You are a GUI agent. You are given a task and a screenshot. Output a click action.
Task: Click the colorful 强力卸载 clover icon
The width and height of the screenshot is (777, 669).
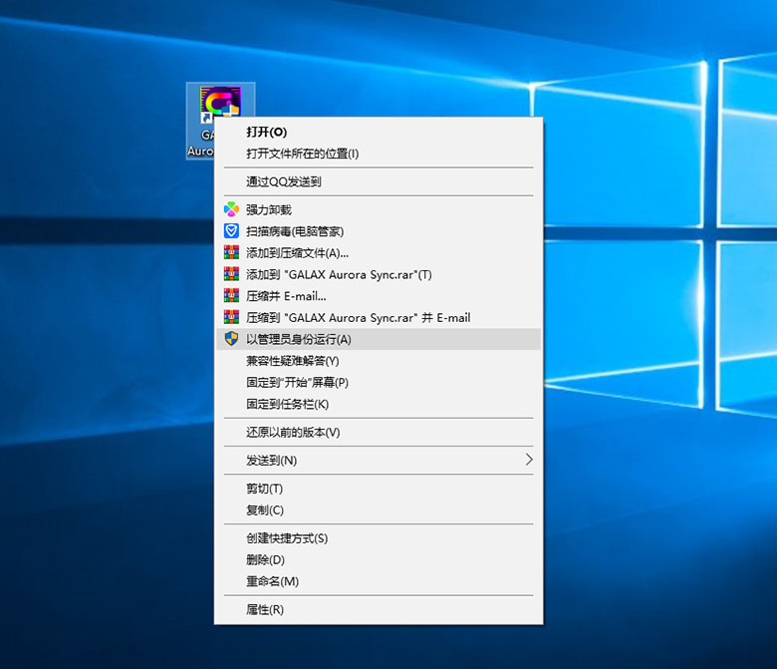[231, 209]
